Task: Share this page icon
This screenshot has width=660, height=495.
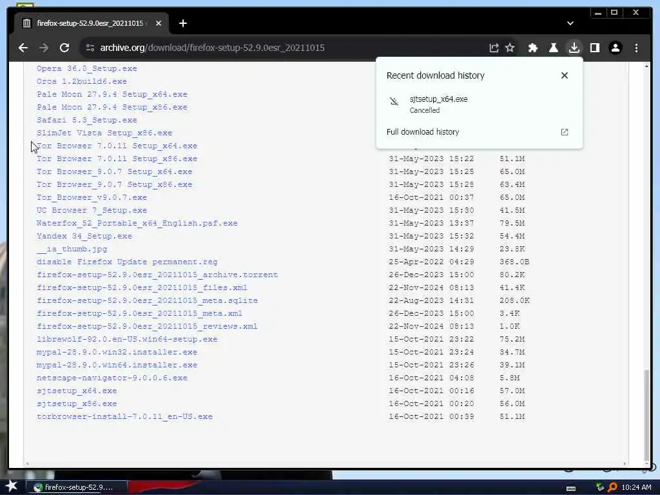Action: tap(494, 48)
